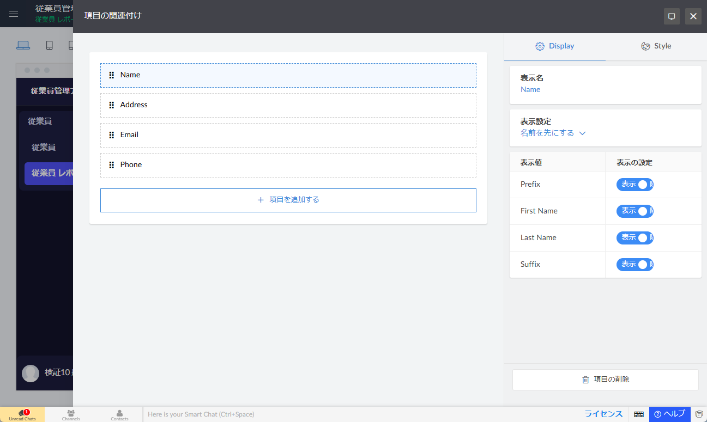The width and height of the screenshot is (707, 422).
Task: Click the 項目を追加する button
Action: pos(288,200)
